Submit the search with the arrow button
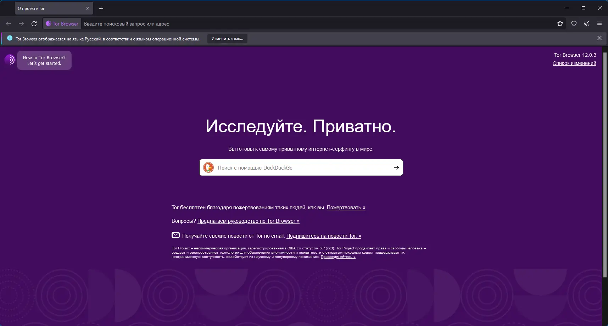608x326 pixels. tap(396, 168)
